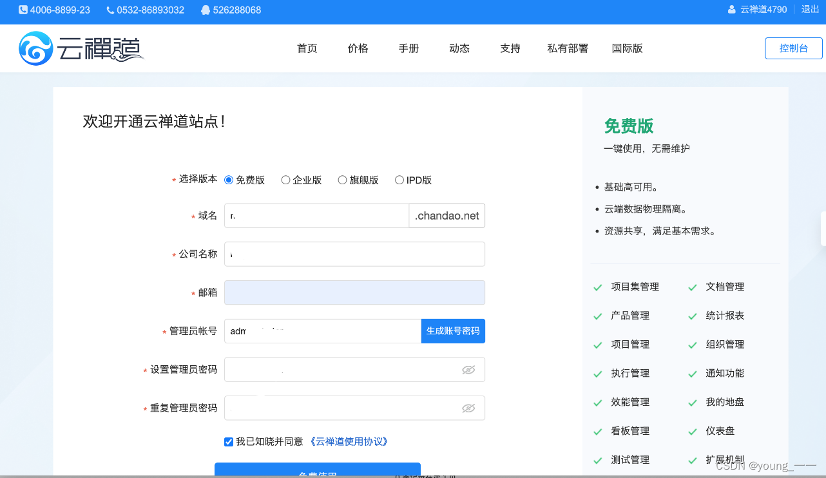Click the phone number 0532-86893032
This screenshot has height=478, width=826.
pos(150,10)
